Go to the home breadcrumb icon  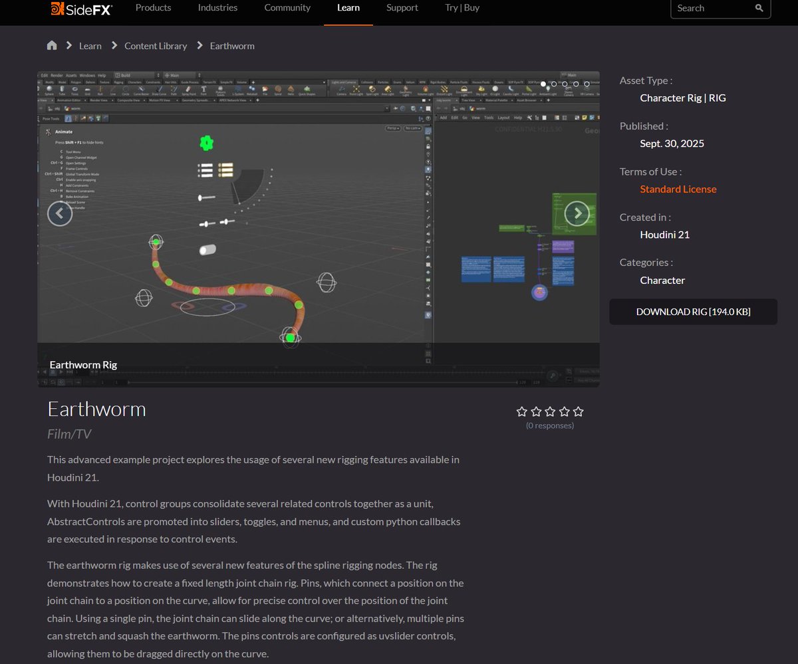point(52,45)
